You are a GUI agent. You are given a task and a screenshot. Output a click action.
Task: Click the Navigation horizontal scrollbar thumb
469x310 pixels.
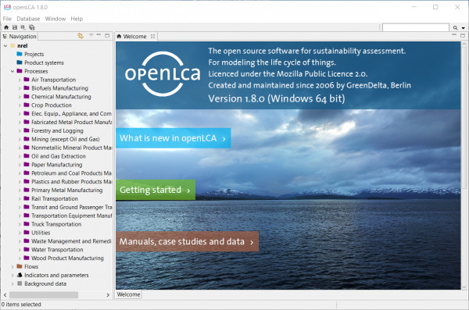point(44,295)
